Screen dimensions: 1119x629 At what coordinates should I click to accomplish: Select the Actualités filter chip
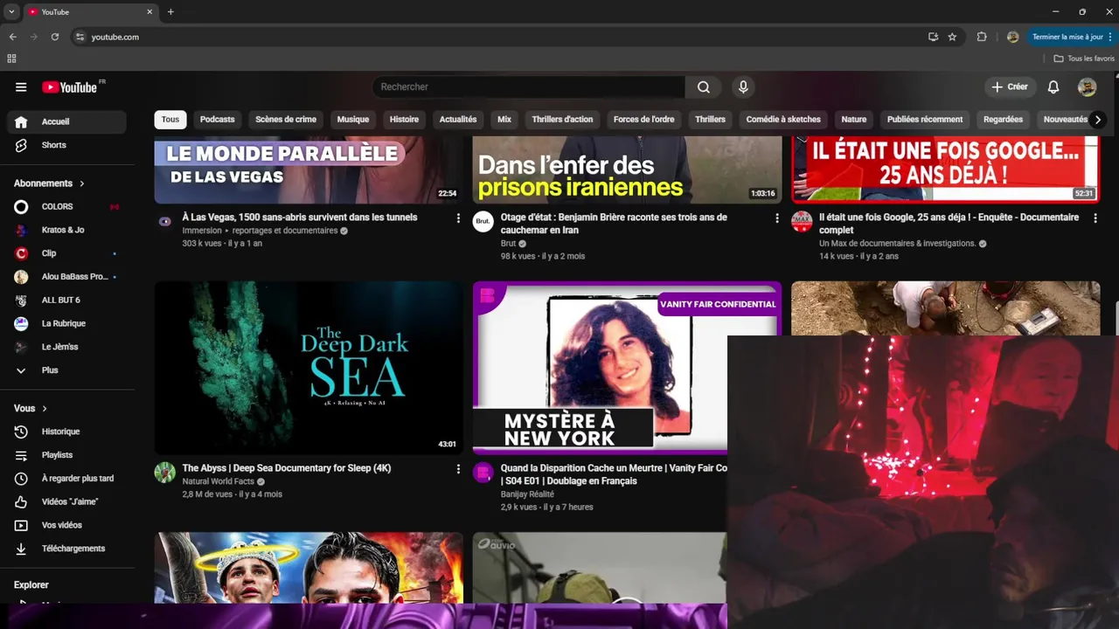[x=458, y=120]
